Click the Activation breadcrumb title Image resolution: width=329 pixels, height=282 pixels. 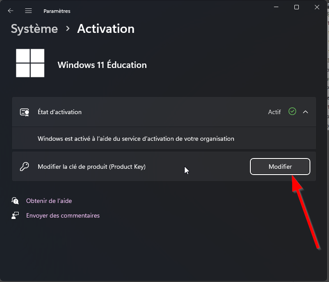click(x=106, y=29)
